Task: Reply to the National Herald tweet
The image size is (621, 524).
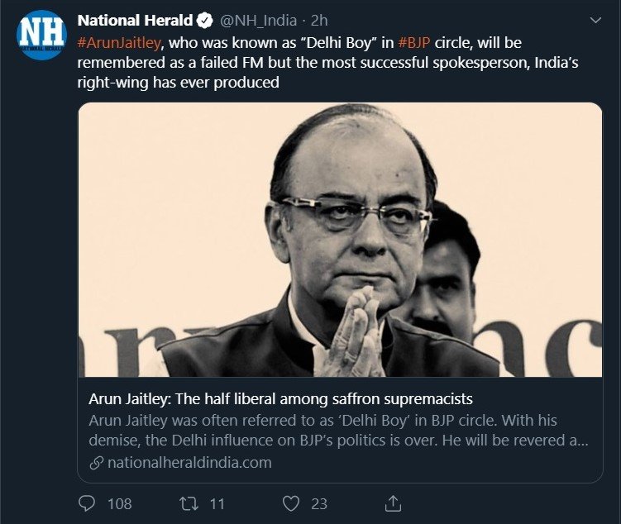Action: (87, 503)
